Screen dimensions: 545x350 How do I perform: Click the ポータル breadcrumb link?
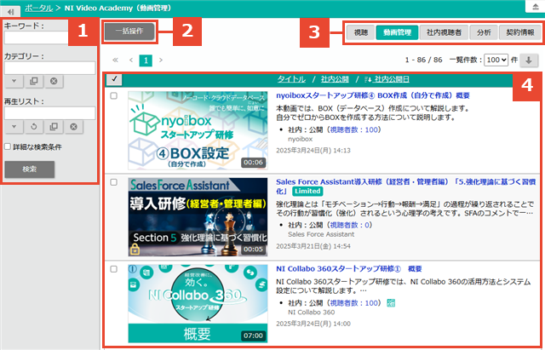(38, 8)
